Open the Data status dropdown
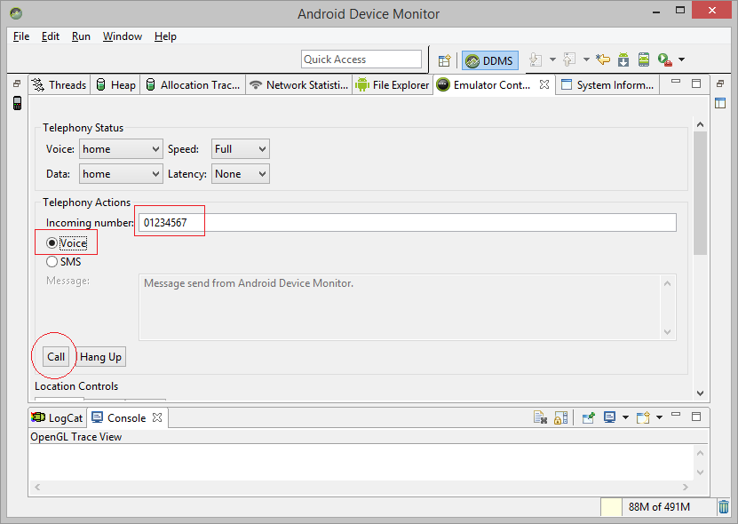Screen dimensions: 738x524 [x=121, y=174]
